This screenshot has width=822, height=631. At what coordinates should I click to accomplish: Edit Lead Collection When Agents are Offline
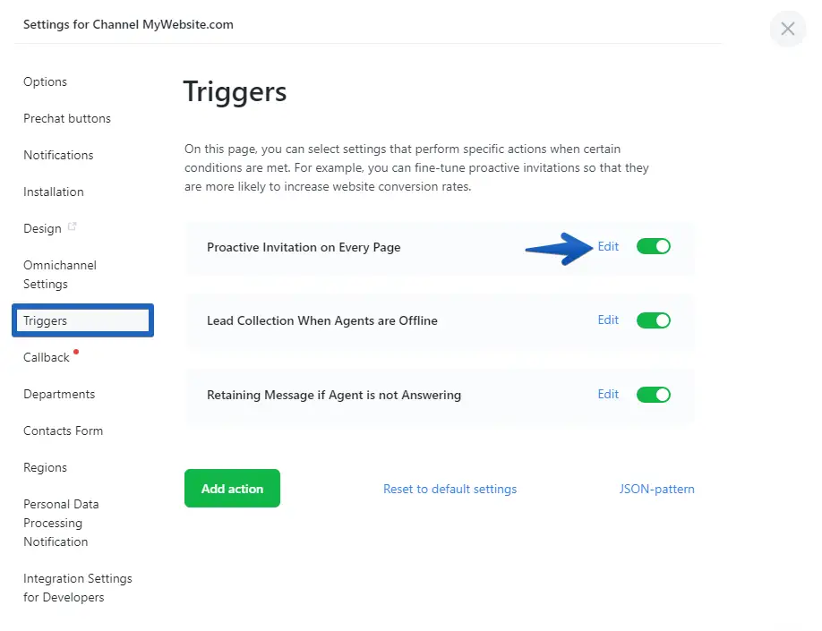click(608, 320)
